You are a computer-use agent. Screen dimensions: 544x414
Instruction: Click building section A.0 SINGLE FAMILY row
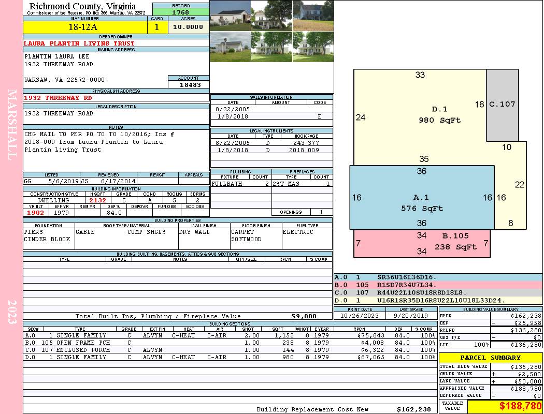[x=231, y=335]
